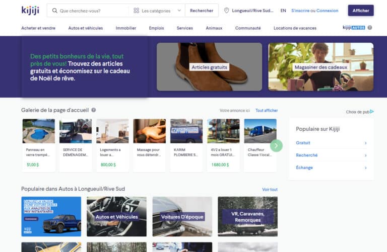
Task: Advance gallery with green arrow button
Action: [x=276, y=145]
